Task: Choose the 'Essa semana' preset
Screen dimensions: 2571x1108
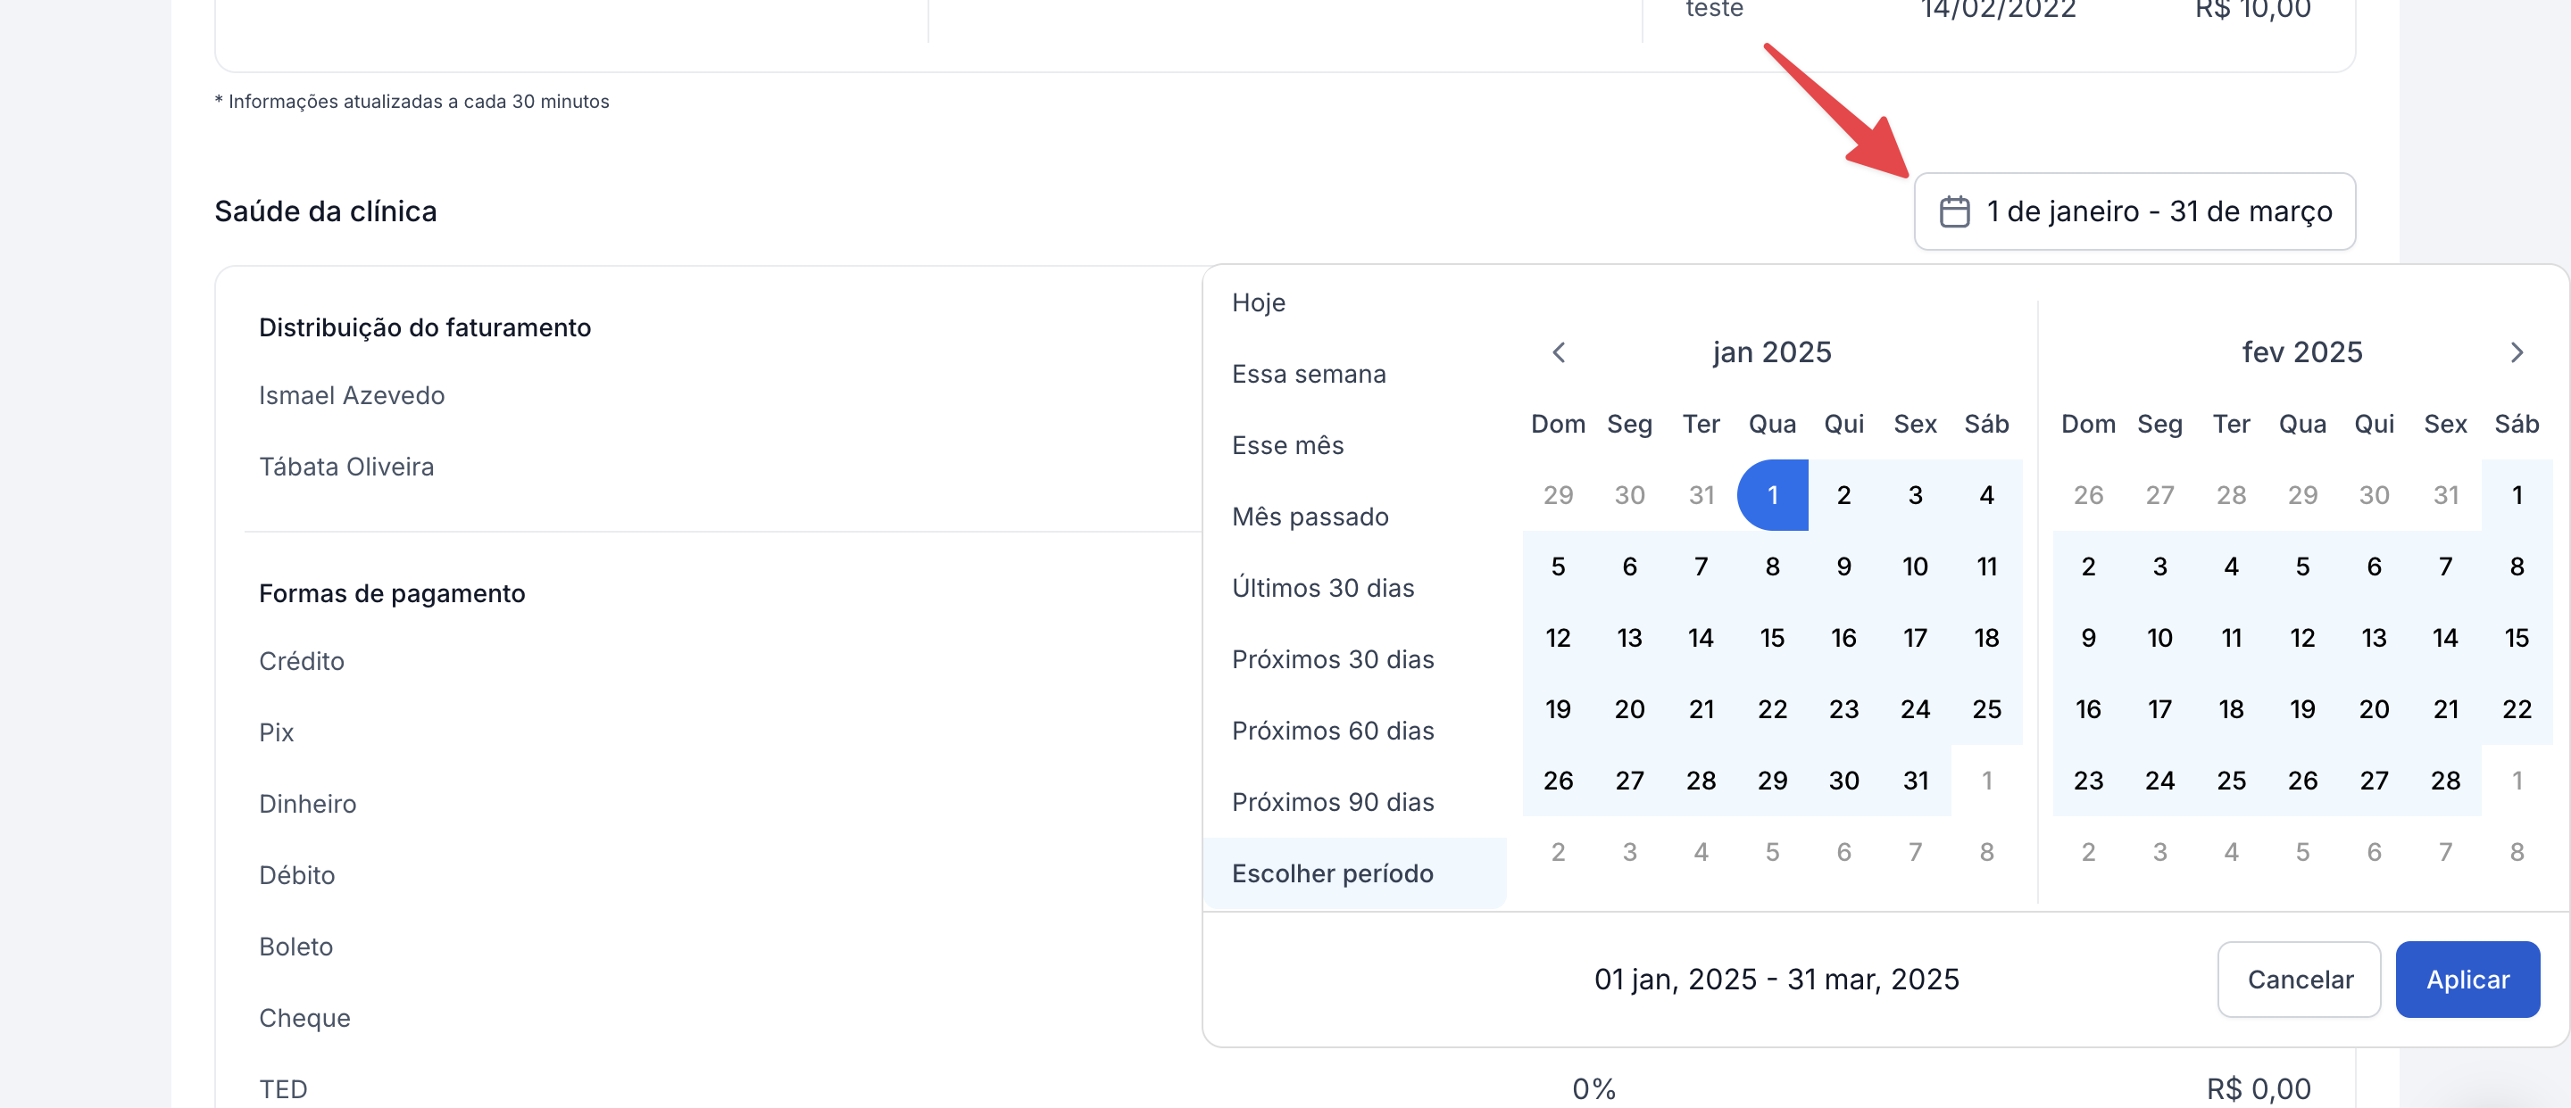Action: pos(1308,374)
